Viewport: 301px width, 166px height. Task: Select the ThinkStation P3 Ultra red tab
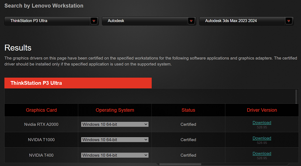[x=78, y=83]
